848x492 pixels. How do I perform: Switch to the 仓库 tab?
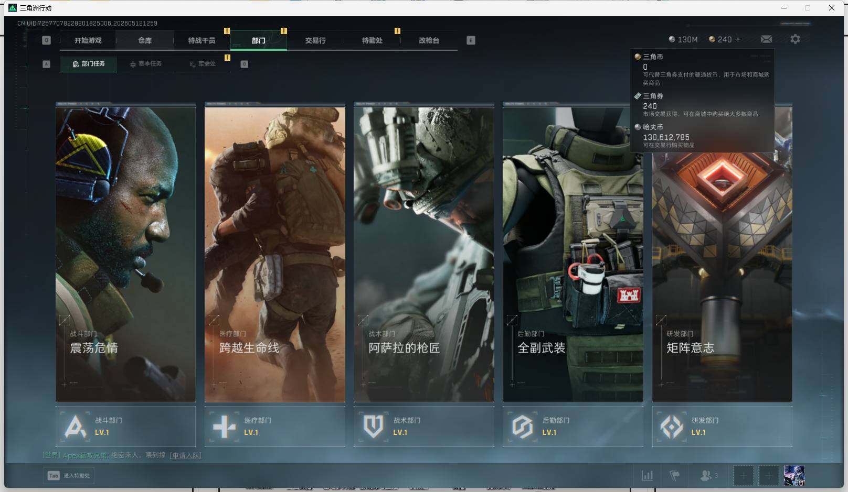(x=145, y=40)
